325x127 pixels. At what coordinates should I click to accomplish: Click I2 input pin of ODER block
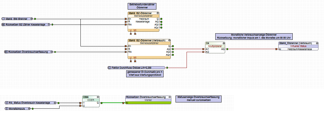click(x=80, y=106)
